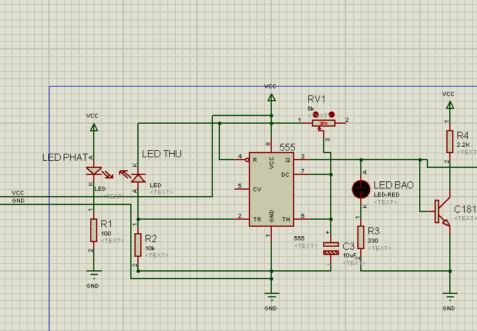Viewport: 477px width, 331px height.
Task: Click the 'Q' pin name on the 555
Action: (288, 160)
